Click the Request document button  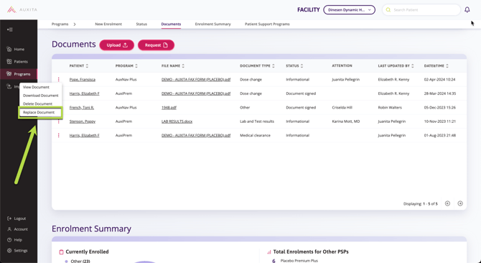coord(156,45)
